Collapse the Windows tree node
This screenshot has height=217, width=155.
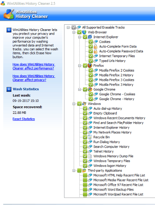click(x=74, y=104)
